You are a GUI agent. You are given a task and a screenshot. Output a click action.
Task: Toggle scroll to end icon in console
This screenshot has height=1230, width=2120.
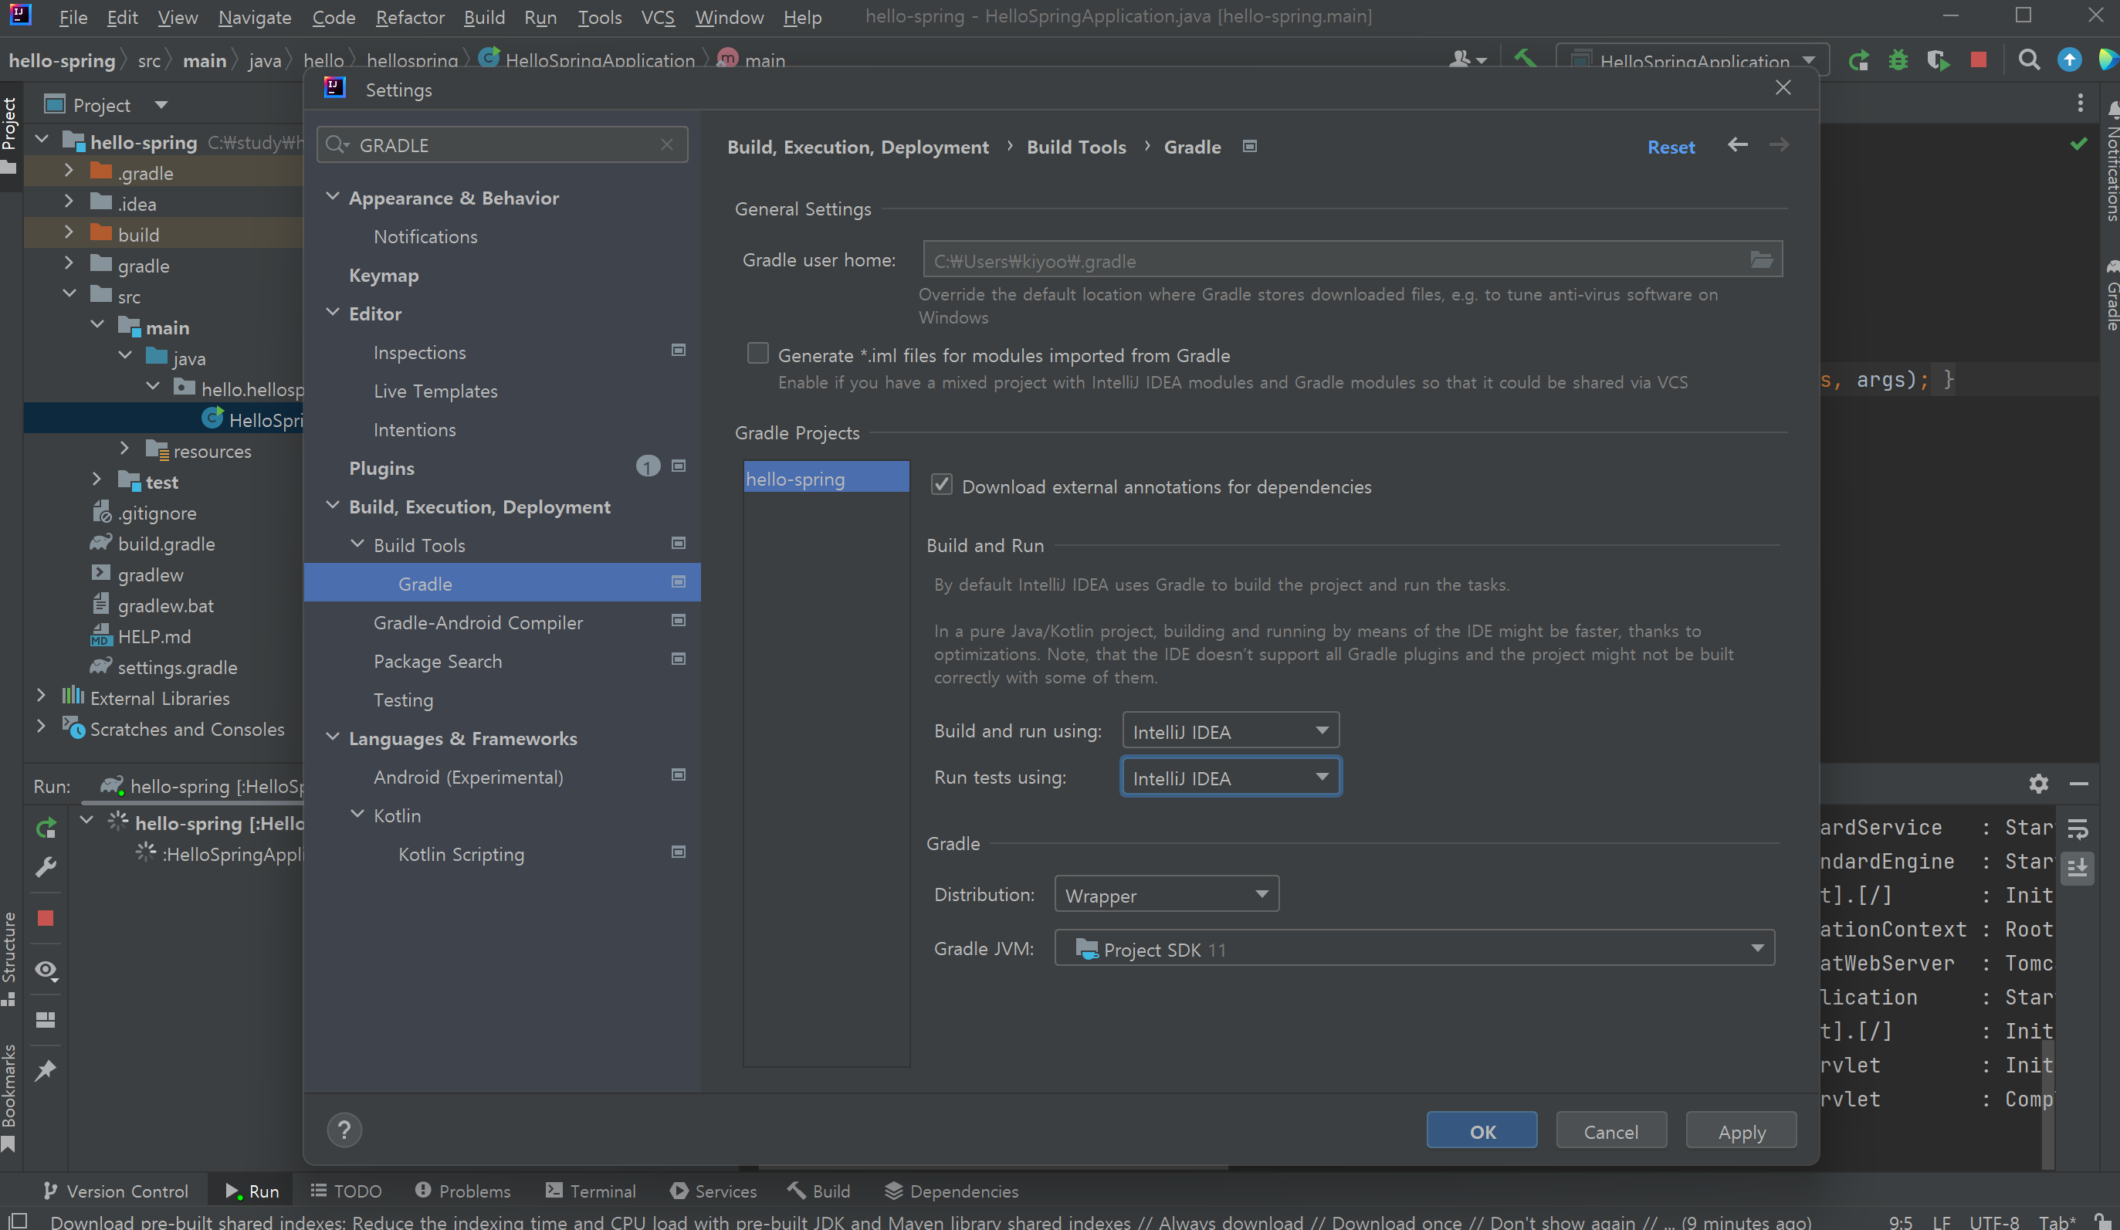[2078, 866]
